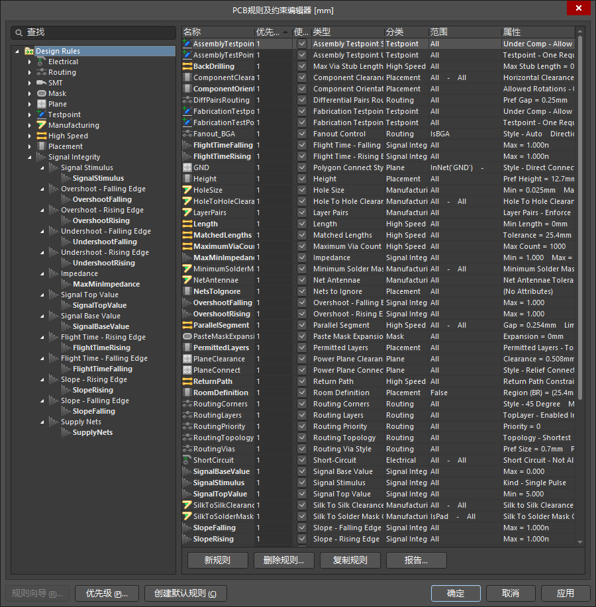
Task: Click the PlaneConnect rule icon
Action: click(x=187, y=370)
